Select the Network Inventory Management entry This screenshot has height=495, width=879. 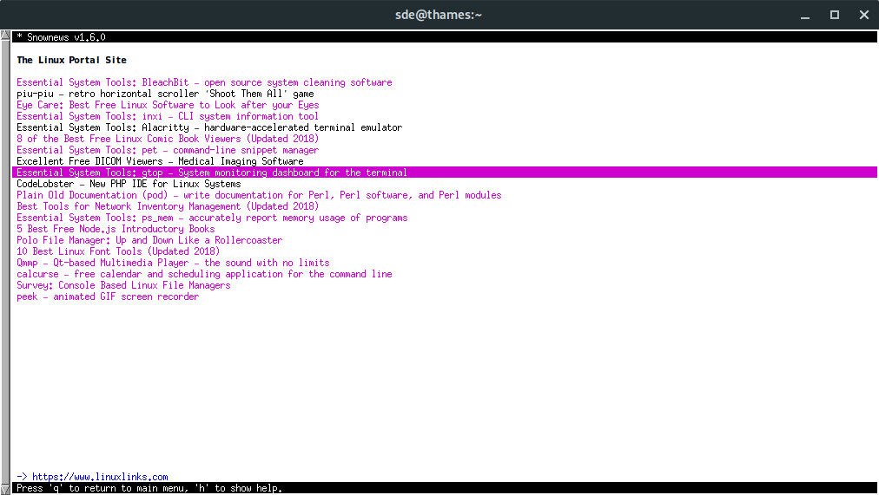(x=167, y=205)
